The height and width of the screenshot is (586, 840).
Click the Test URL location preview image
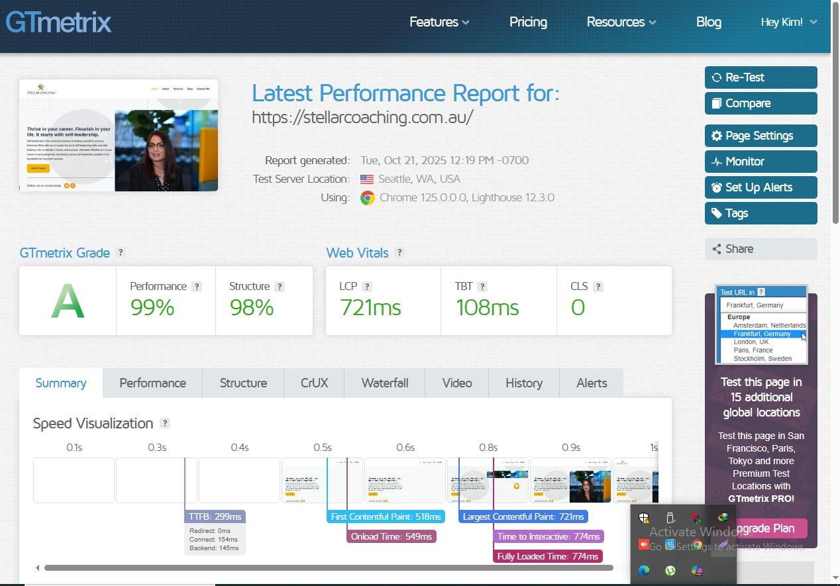point(761,324)
